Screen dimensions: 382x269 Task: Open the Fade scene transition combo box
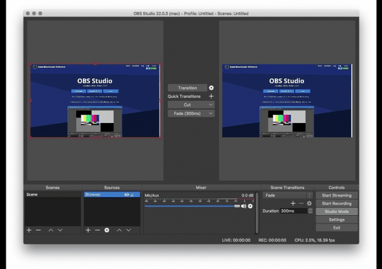(x=287, y=195)
